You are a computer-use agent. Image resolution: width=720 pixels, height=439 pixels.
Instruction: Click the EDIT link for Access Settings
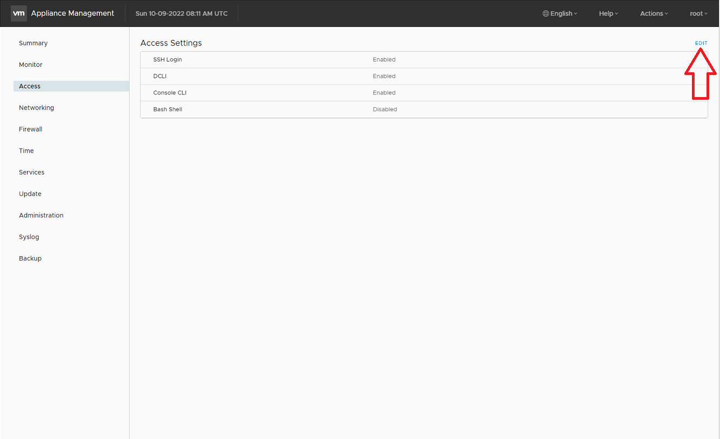[701, 43]
